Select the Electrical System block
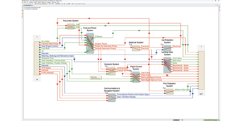The image size is (242, 121). (136, 48)
